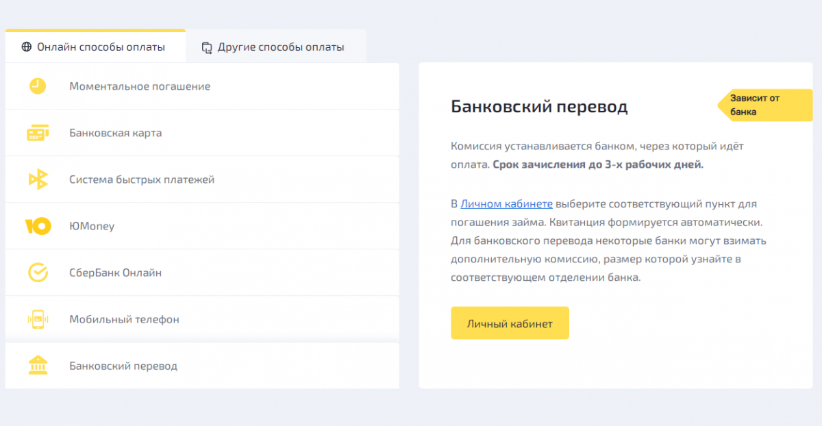Click the globe icon in online tab
This screenshot has width=822, height=426.
[27, 47]
